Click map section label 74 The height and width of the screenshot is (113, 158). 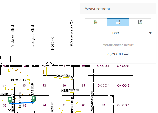coord(44,105)
